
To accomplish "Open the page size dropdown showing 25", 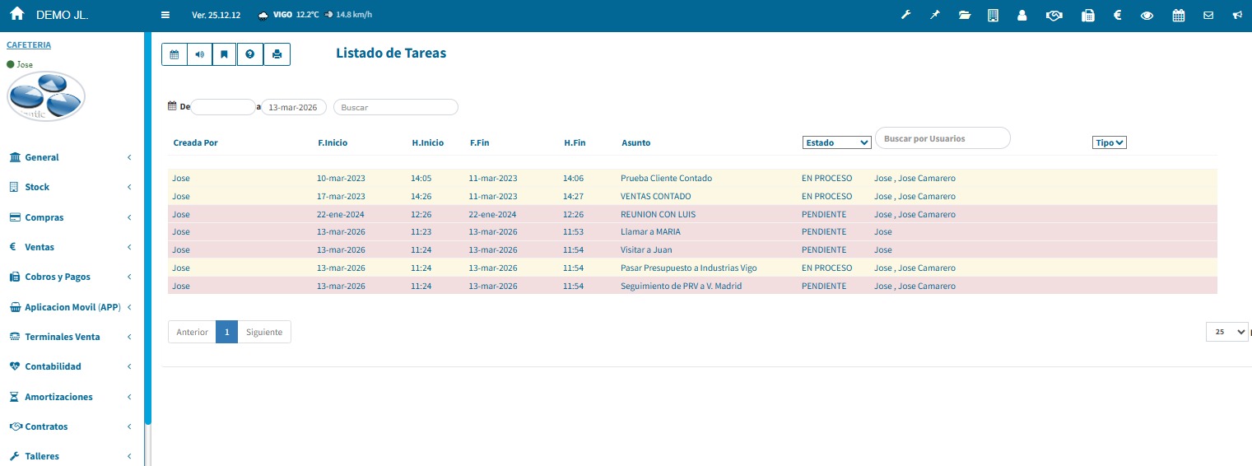I will pyautogui.click(x=1226, y=332).
